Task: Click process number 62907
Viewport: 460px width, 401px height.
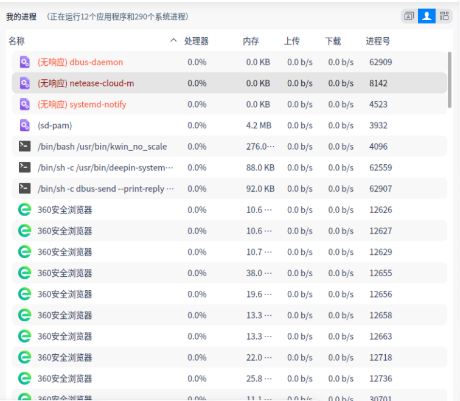Action: 380,189
